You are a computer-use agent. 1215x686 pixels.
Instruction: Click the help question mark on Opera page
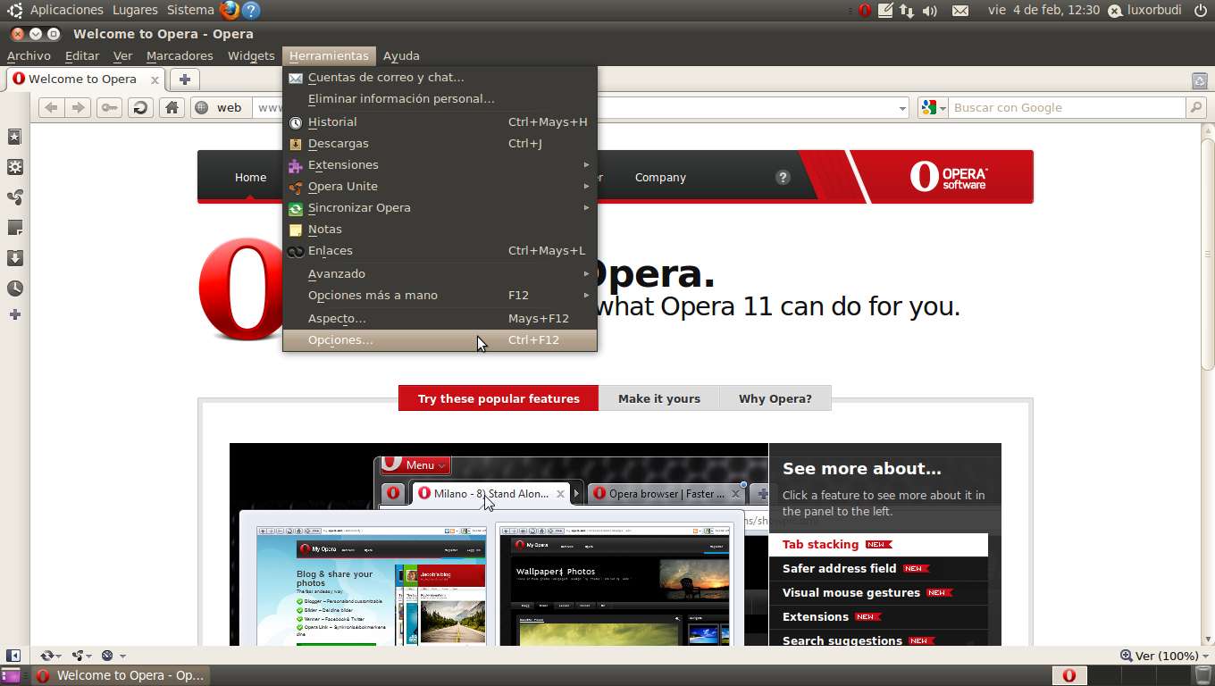point(783,177)
